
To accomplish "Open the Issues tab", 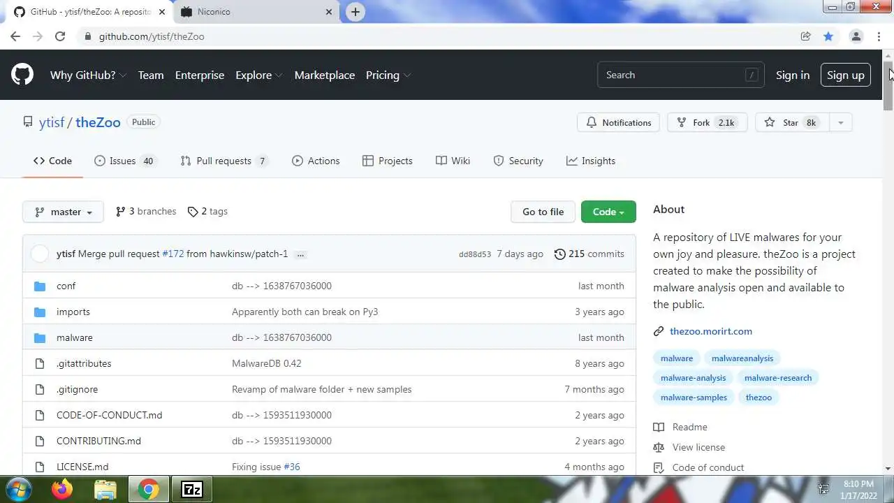I will 124,161.
